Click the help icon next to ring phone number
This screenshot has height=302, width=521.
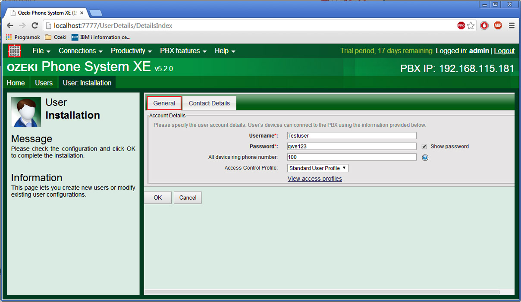click(425, 157)
